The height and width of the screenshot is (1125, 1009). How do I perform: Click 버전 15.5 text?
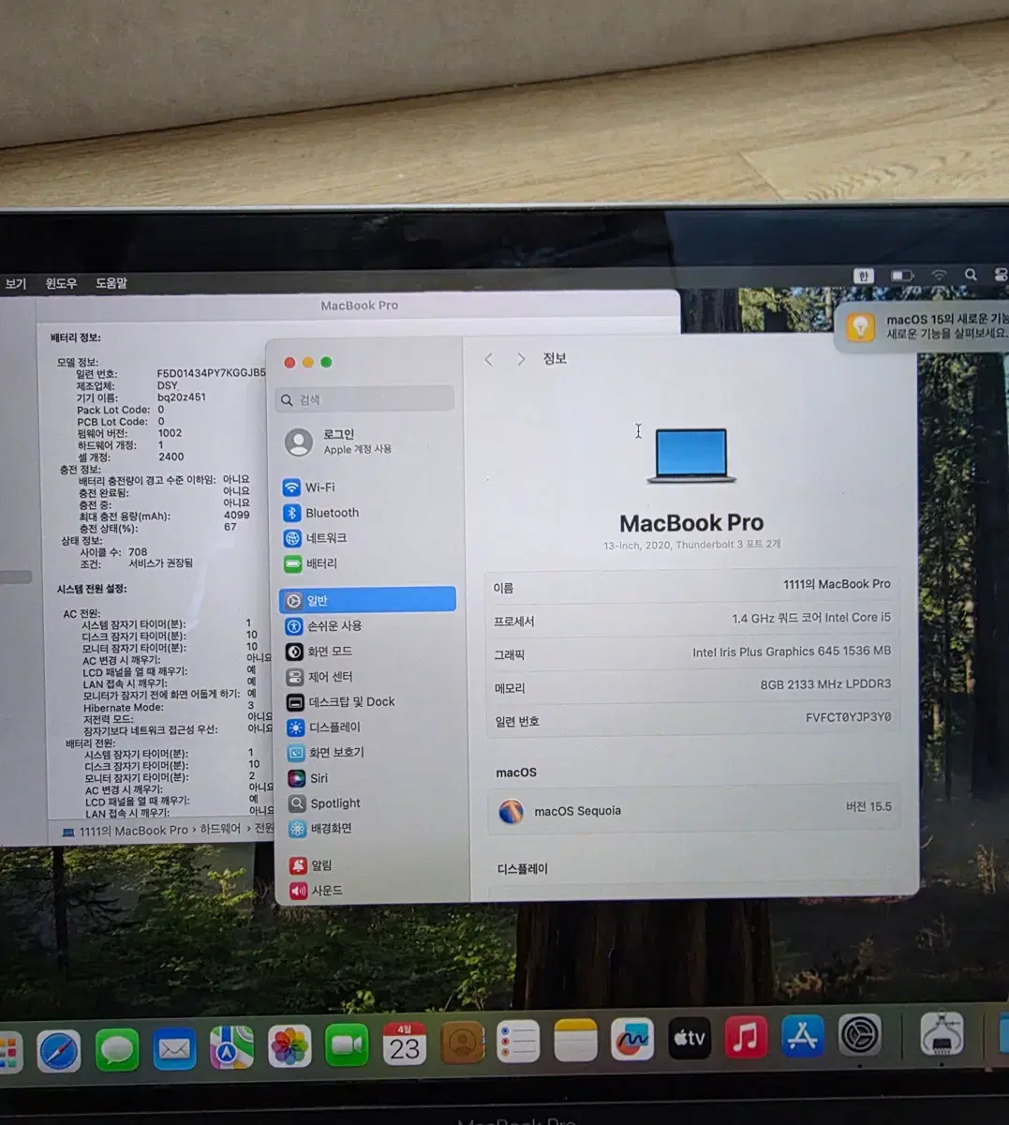coord(868,806)
